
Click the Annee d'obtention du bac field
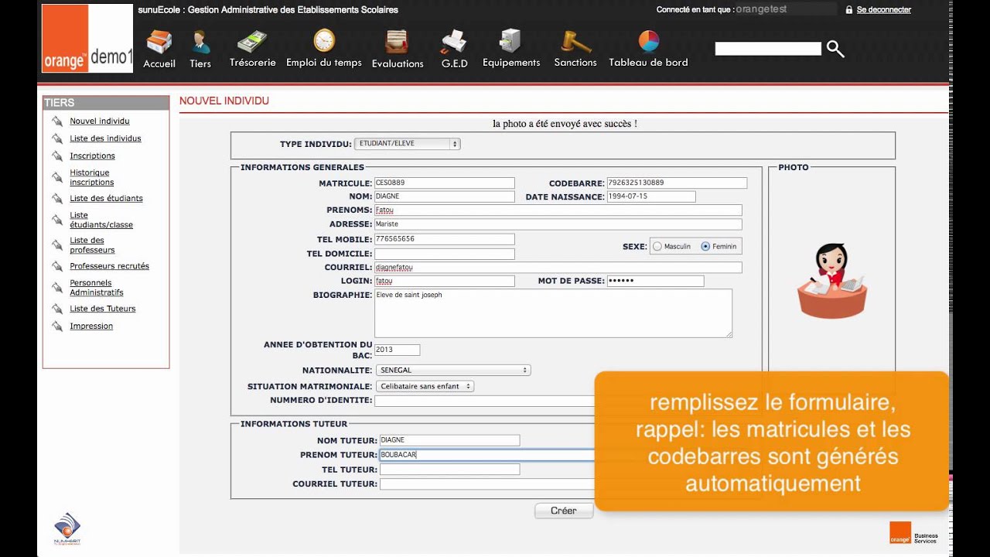(397, 350)
